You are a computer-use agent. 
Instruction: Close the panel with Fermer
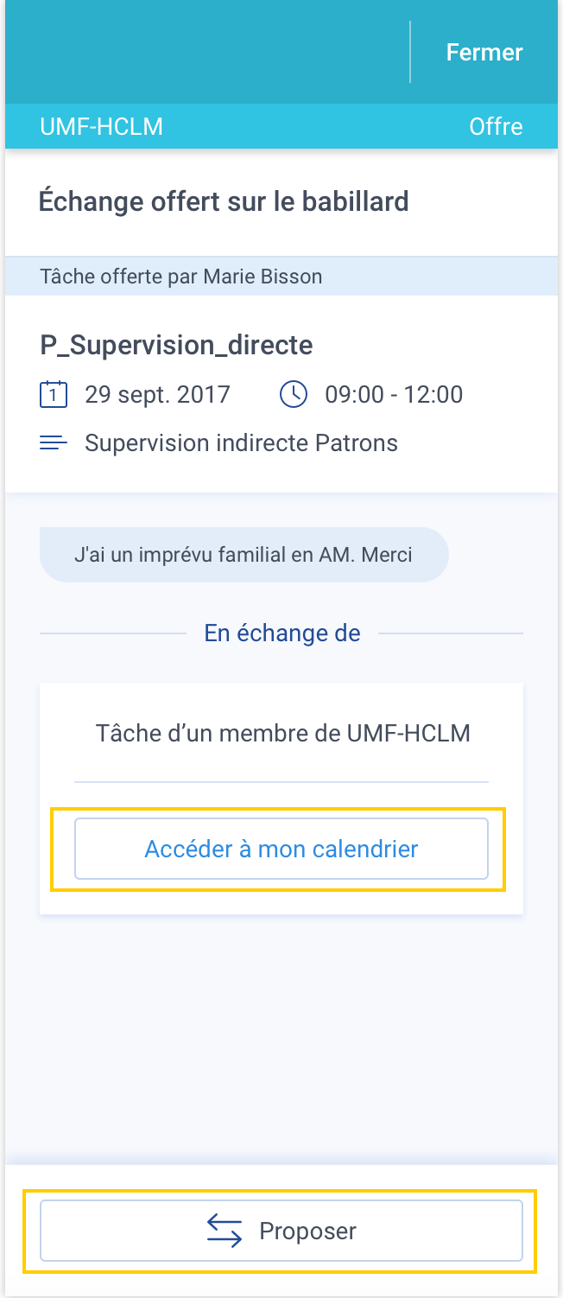click(x=484, y=52)
